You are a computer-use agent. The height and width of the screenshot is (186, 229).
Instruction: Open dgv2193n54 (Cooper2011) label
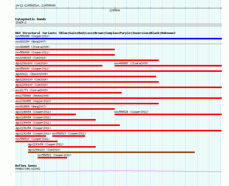click(x=46, y=144)
